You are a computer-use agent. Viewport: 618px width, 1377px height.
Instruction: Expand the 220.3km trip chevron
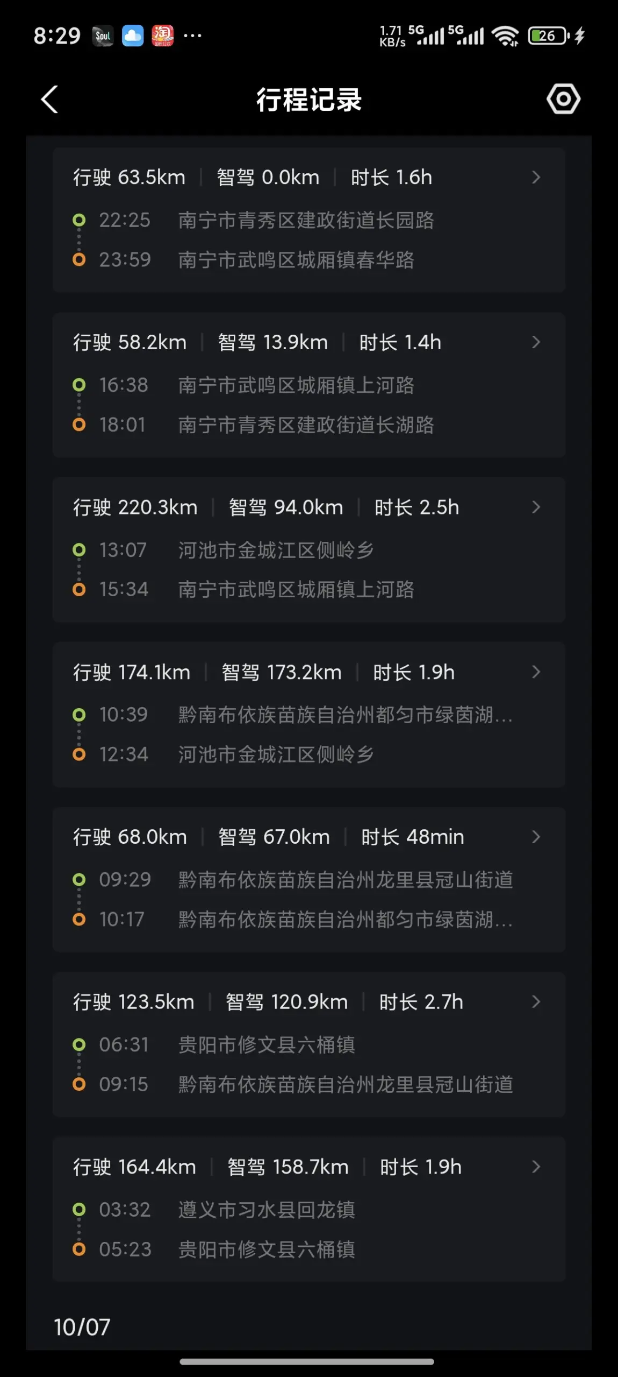pos(536,507)
